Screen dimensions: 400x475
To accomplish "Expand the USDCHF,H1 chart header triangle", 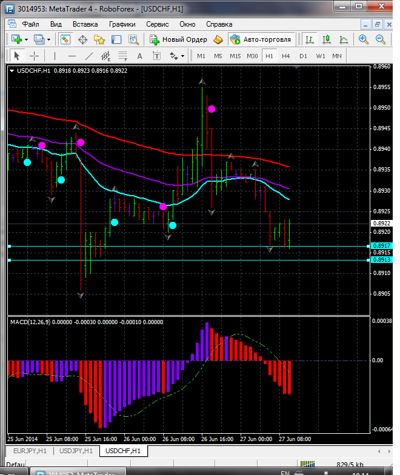I will pos(12,70).
